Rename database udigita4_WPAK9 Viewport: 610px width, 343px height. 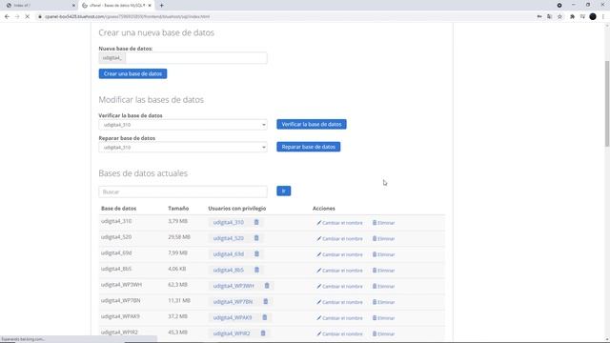(339, 318)
